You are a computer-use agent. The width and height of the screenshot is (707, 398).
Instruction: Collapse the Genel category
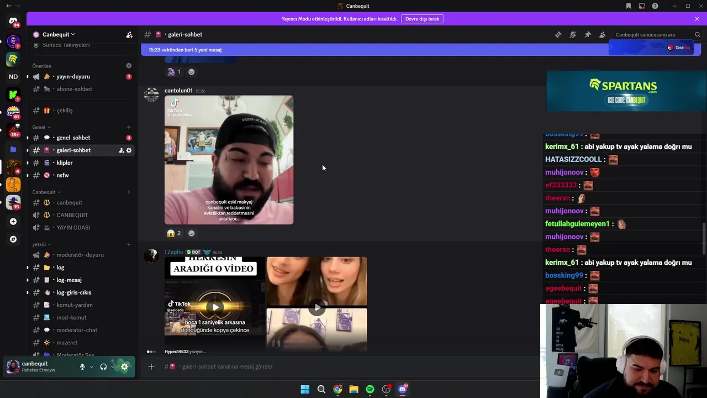point(41,127)
